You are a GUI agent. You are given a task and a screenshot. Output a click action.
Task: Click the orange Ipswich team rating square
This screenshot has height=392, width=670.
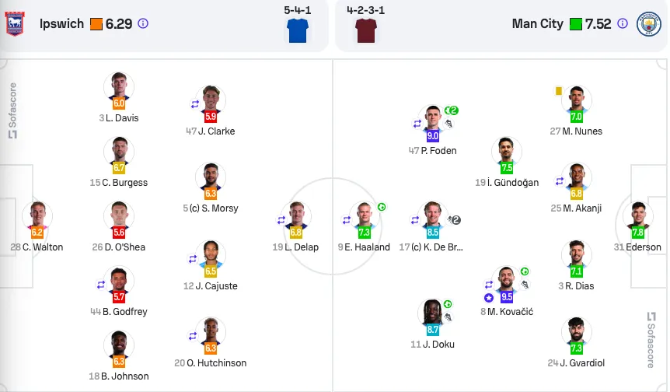point(96,24)
